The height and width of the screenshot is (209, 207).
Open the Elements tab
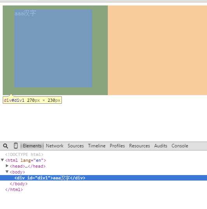click(32, 146)
